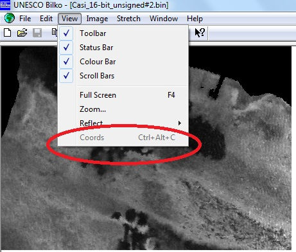The width and height of the screenshot is (296, 252).
Task: Click the context help arrow-question icon
Action: pos(200,33)
